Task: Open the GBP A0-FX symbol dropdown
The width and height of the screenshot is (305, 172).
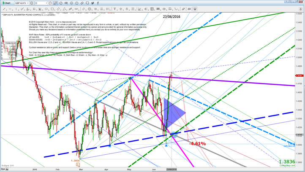Action: click(29, 3)
